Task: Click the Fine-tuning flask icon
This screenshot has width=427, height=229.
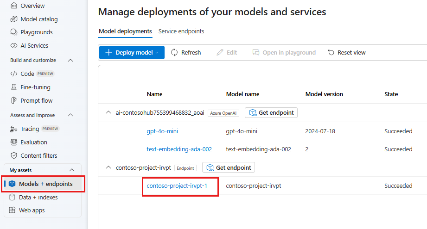Action: (13, 87)
